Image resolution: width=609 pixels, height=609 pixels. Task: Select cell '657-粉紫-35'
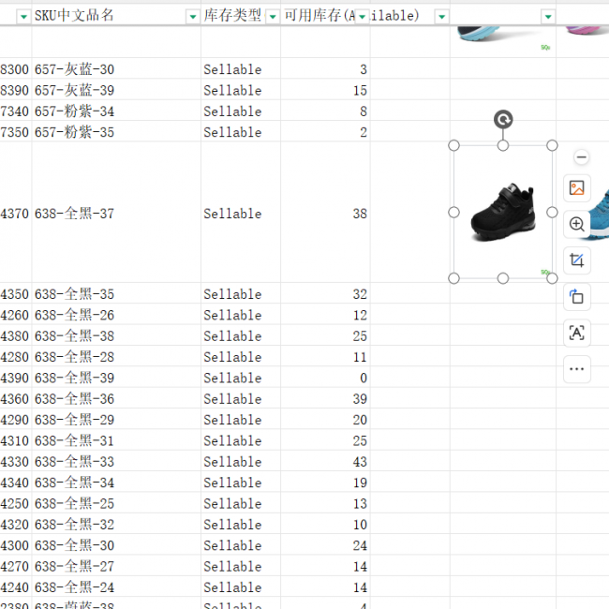pos(116,132)
